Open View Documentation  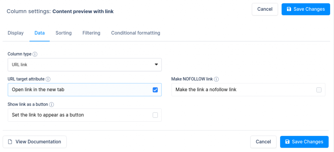(x=35, y=142)
